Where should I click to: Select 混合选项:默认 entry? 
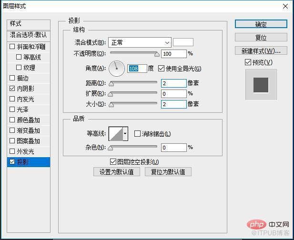[x=29, y=36]
